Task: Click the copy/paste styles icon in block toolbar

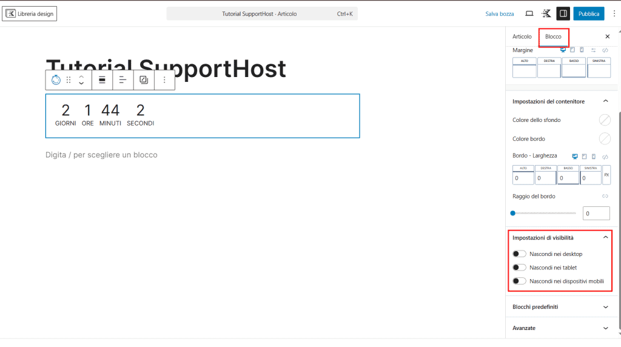Action: click(x=144, y=80)
